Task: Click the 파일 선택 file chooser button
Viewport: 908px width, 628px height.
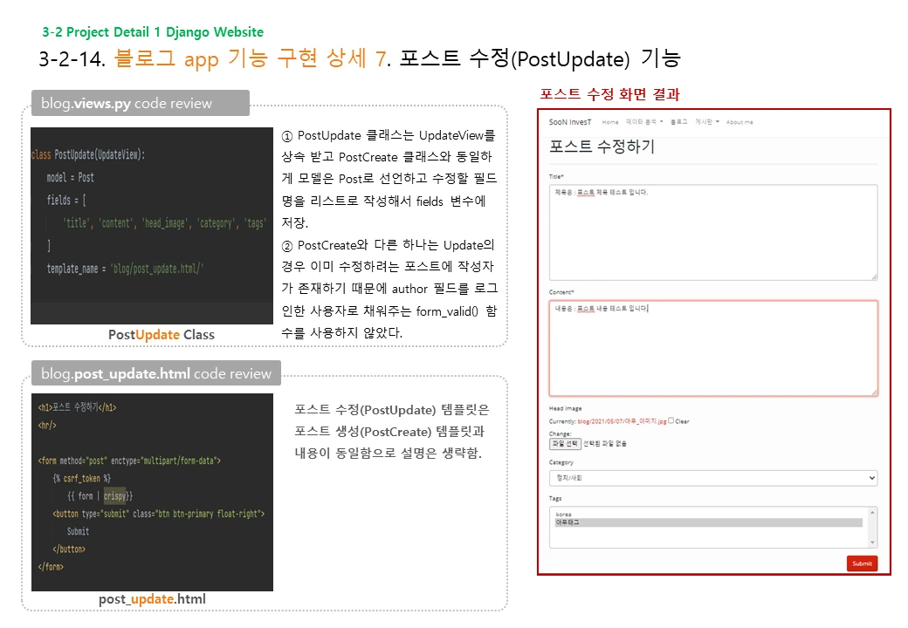Action: coord(565,444)
